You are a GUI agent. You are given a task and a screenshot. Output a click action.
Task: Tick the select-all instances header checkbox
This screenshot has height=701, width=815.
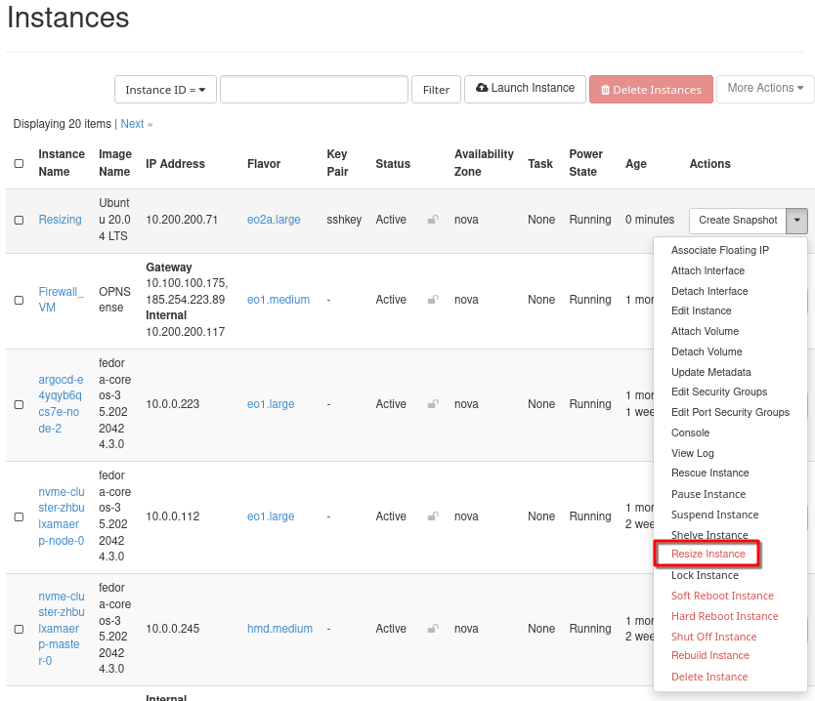pos(19,164)
